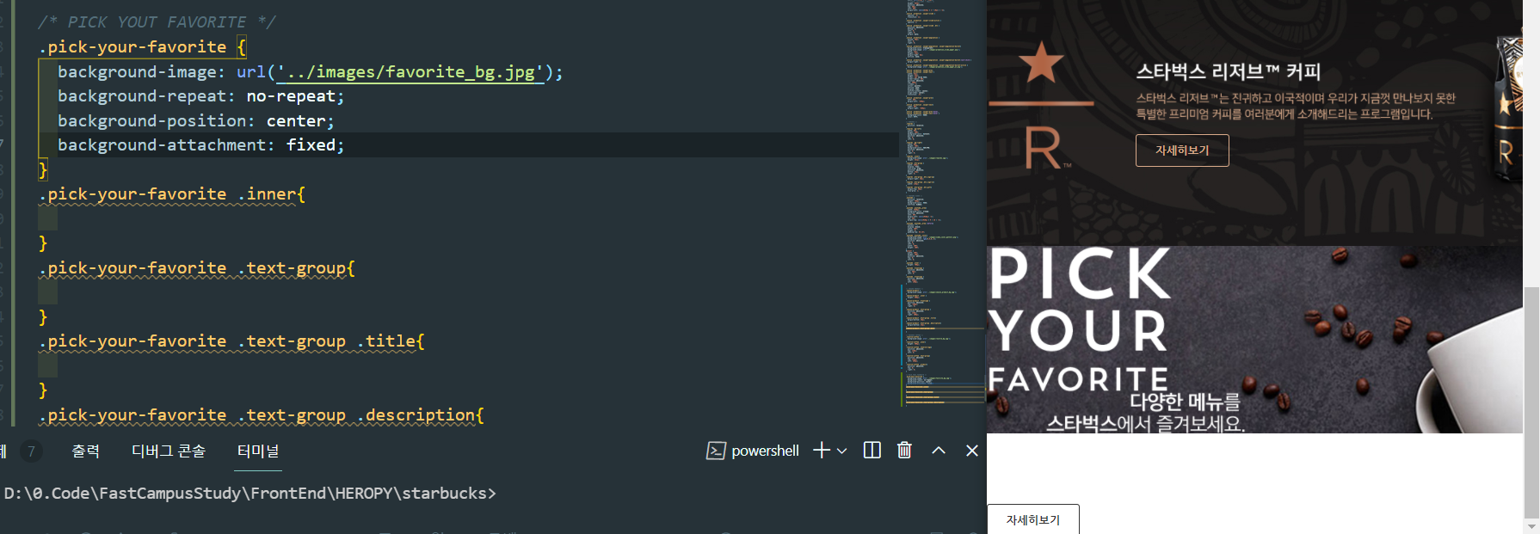Image resolution: width=1540 pixels, height=534 pixels.
Task: Switch to the 출력 output tab
Action: pyautogui.click(x=86, y=451)
